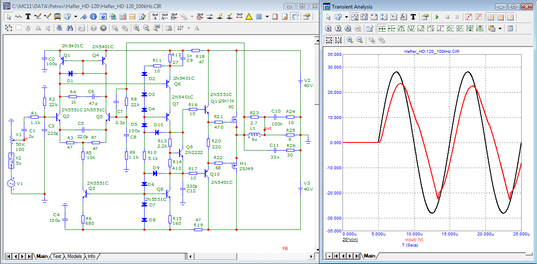
Task: Click plot title Hafler_HD-120_100kHz.CIR
Action: tap(432, 51)
